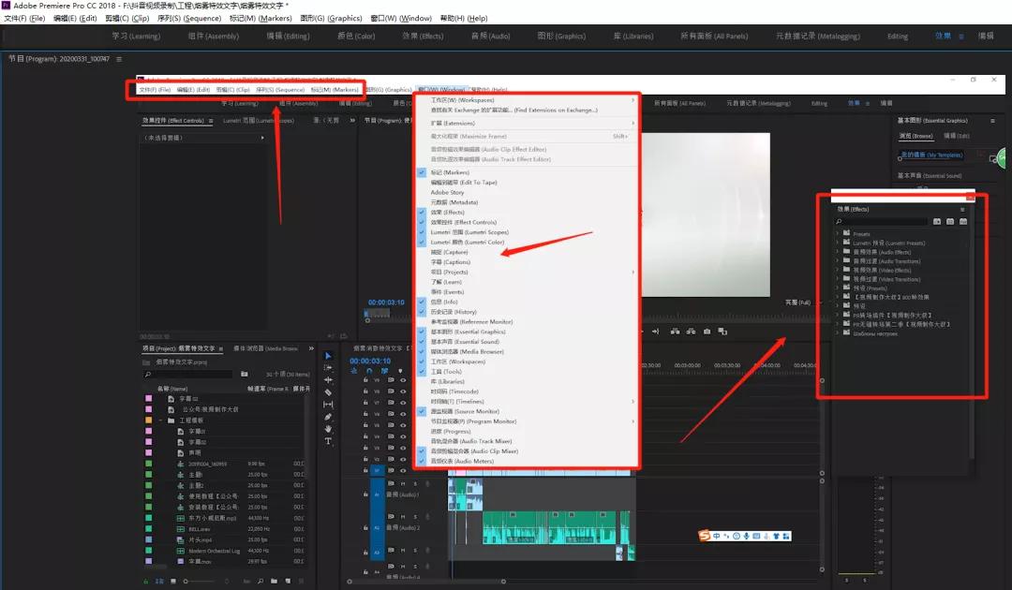Click the search magnifier in Effects panel
This screenshot has height=590, width=1012.
coord(841,222)
